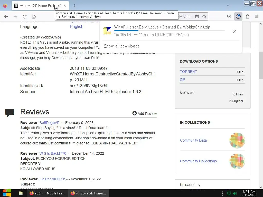Image resolution: width=263 pixels, height=197 pixels.
Task: Go to the Firefox home page
Action: [x=34, y=17]
